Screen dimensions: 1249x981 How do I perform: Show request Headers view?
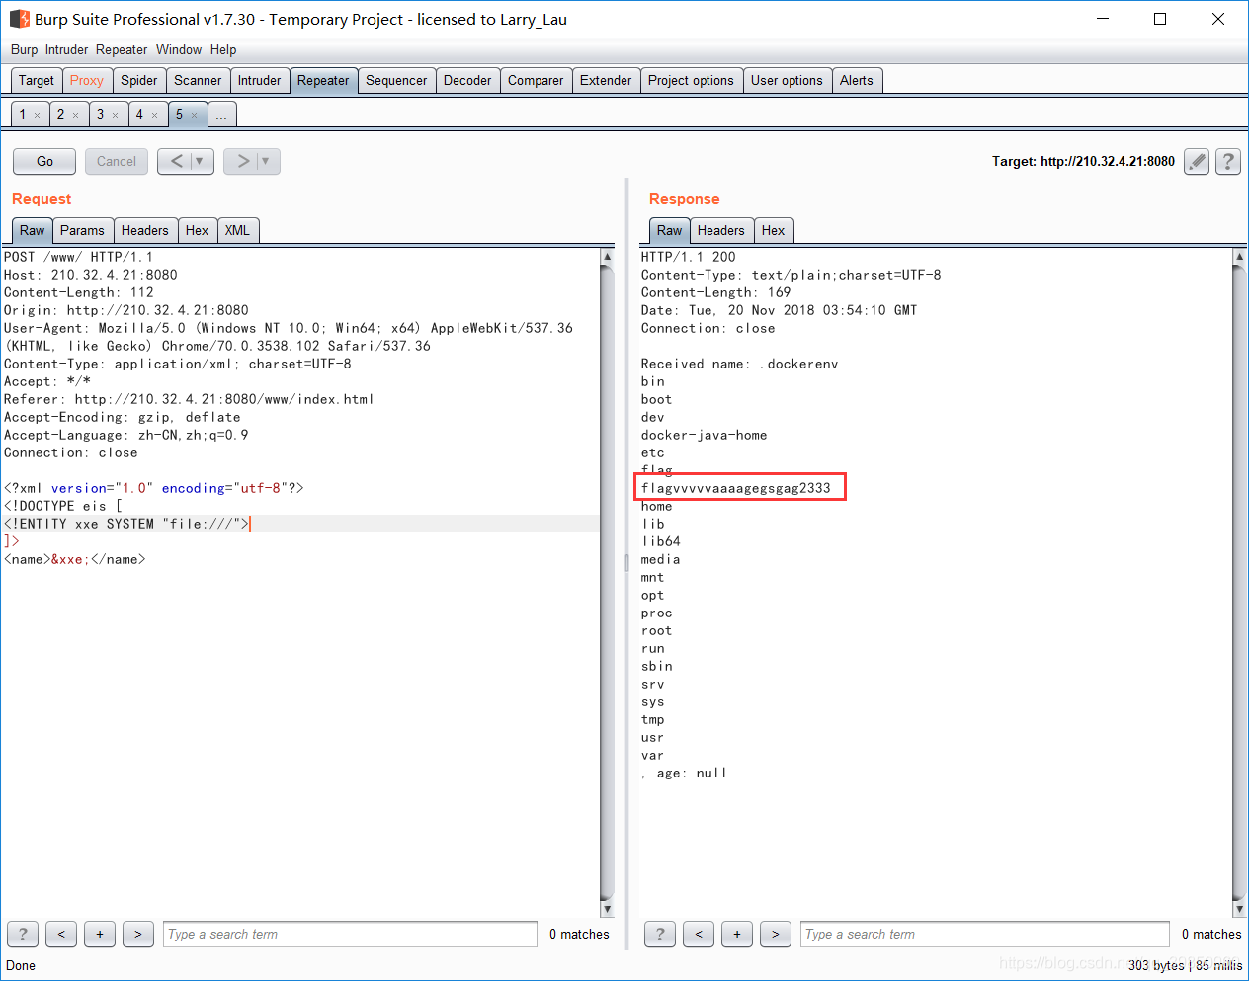click(x=145, y=230)
